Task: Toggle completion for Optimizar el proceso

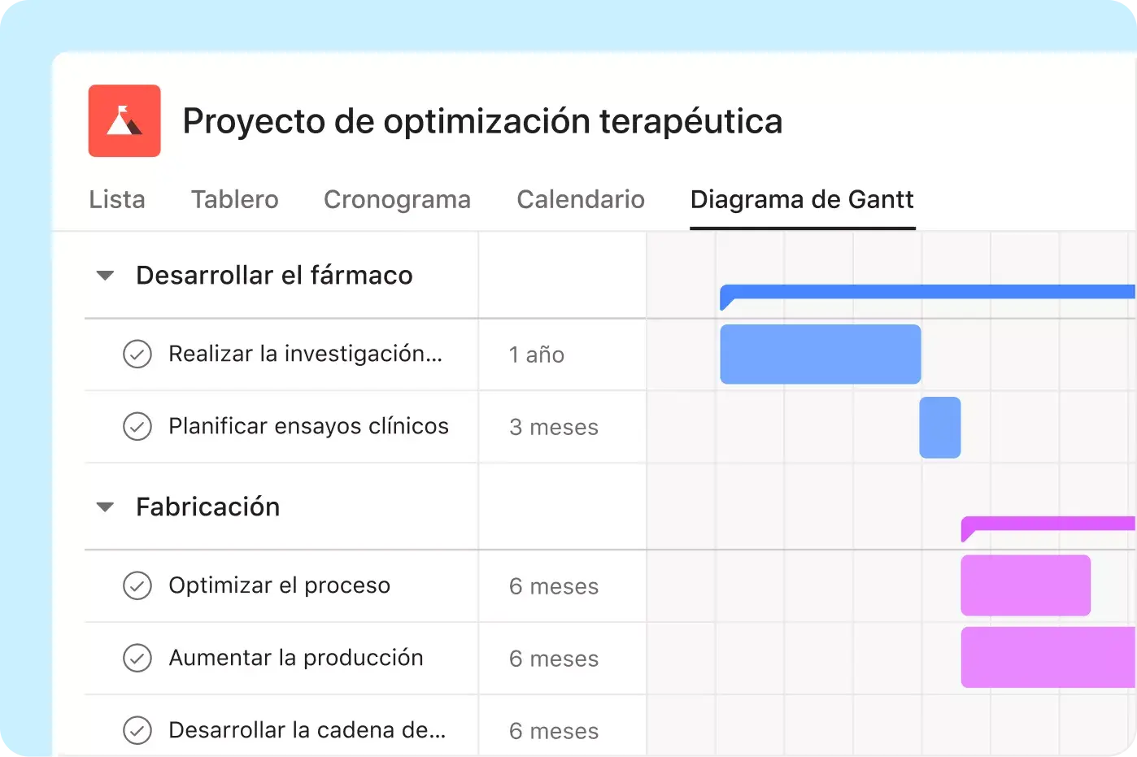Action: 137,585
